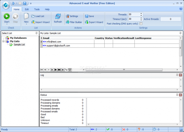Click the application orb button
This screenshot has width=184, height=132.
click(6, 5)
